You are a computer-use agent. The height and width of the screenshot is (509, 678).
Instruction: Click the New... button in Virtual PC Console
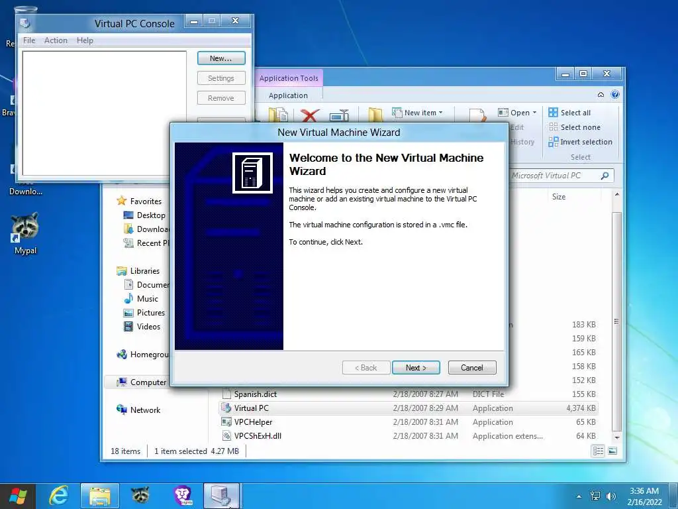coord(221,58)
